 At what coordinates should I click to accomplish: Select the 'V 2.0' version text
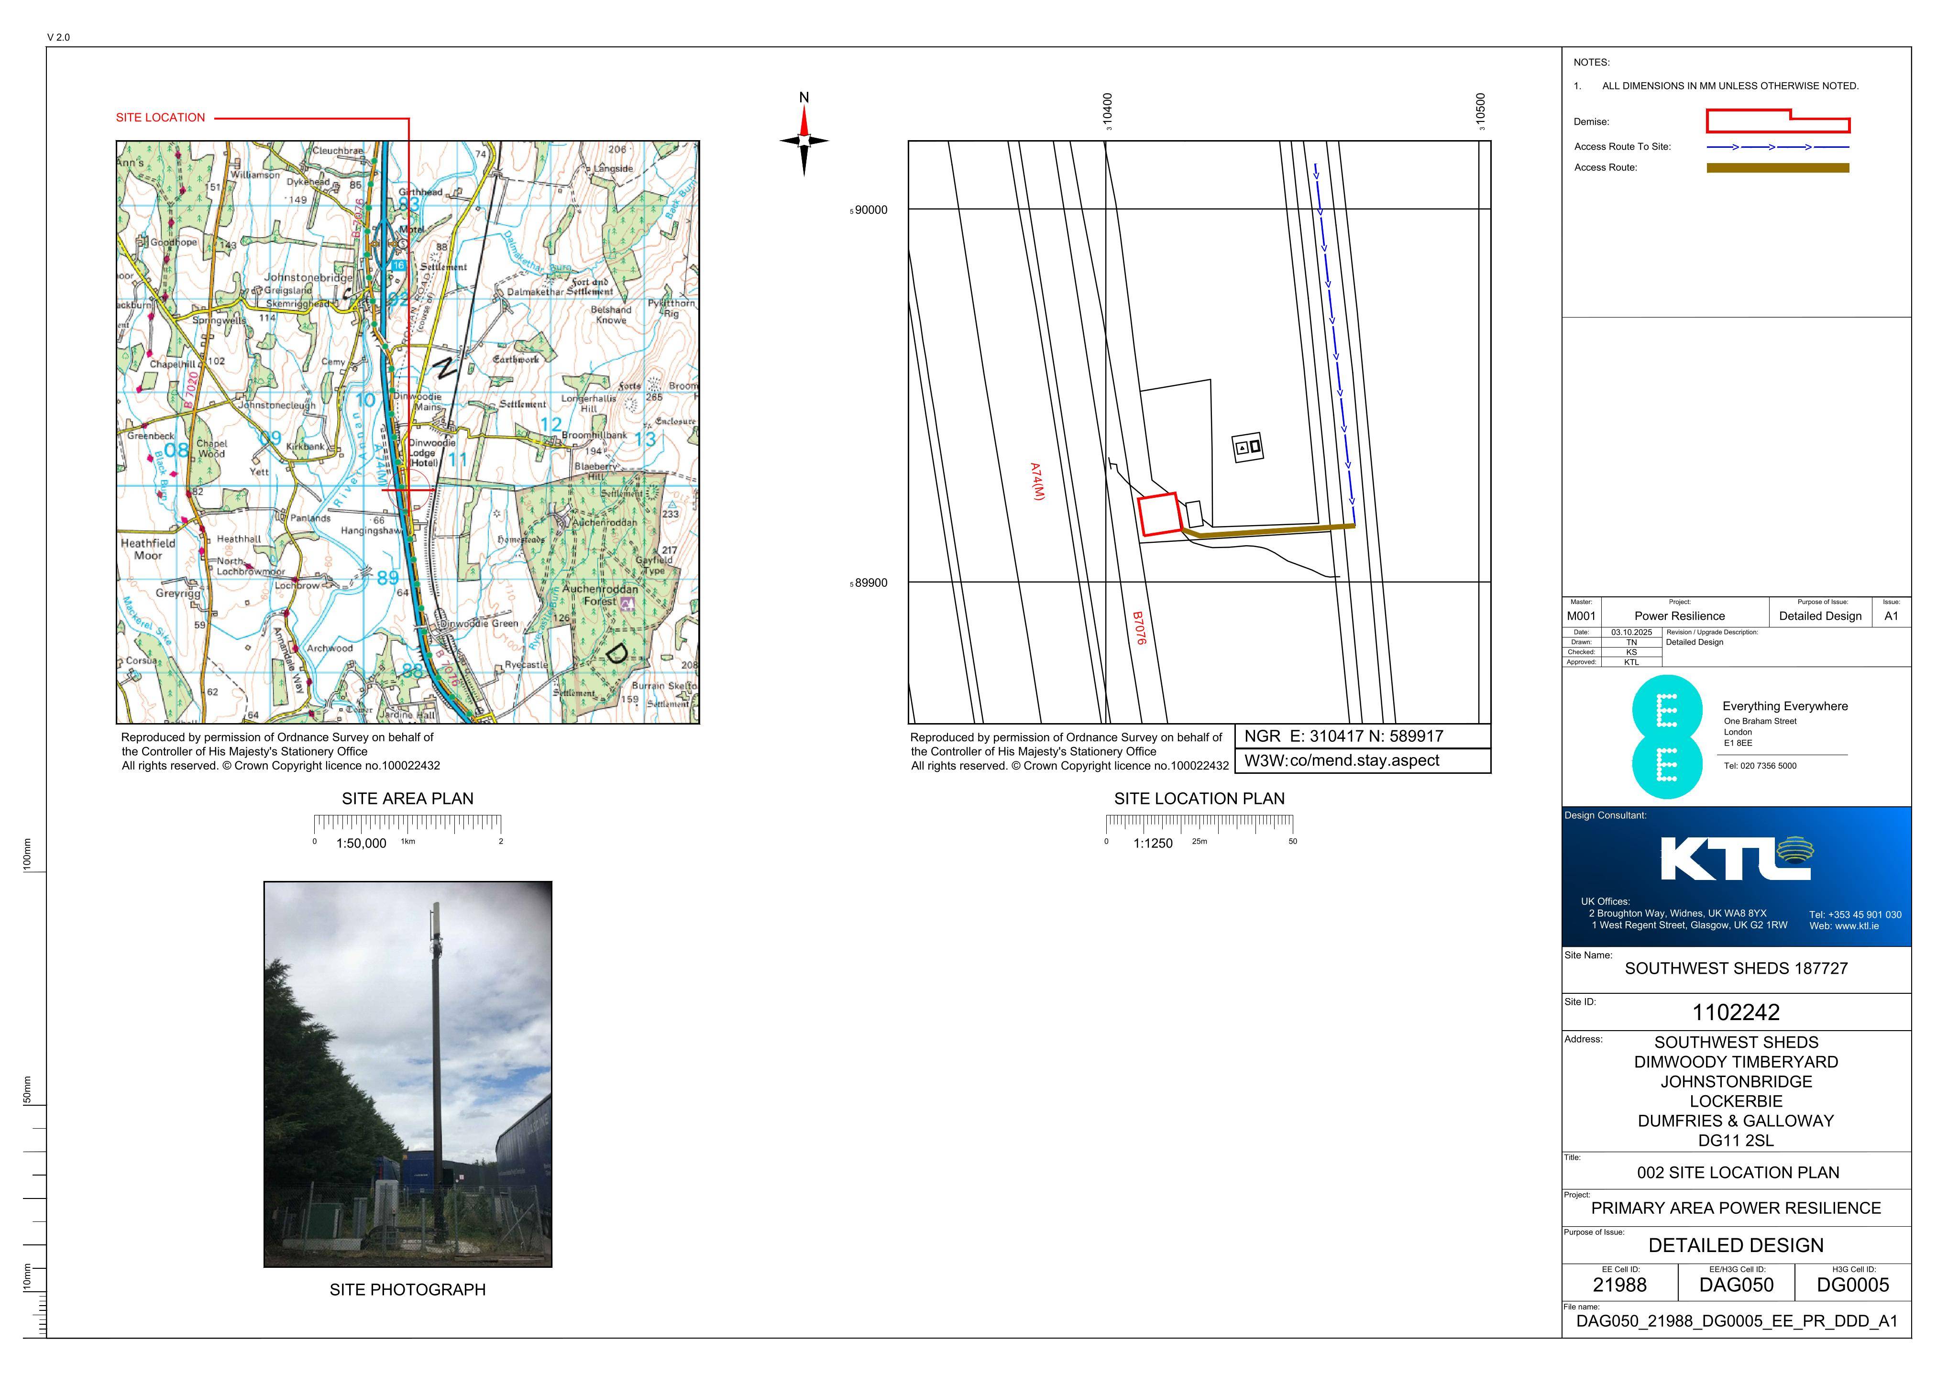coord(59,38)
